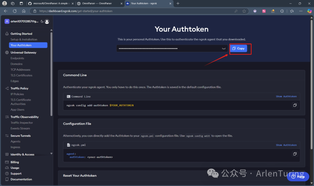Open the Universal Gateway section
The width and height of the screenshot is (314, 186).
click(x=24, y=53)
